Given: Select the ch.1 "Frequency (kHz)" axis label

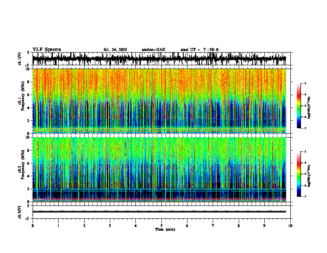Looking at the screenshot, I should (23, 96).
